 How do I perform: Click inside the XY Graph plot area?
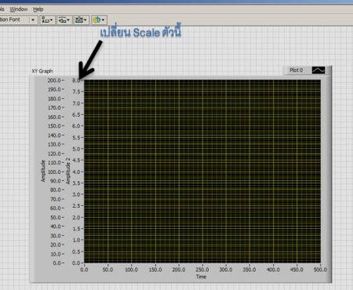point(202,172)
